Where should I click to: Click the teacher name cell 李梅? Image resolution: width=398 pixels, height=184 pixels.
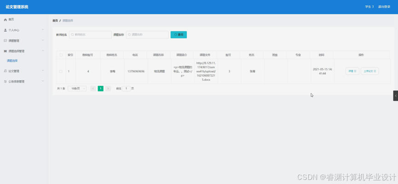112,72
